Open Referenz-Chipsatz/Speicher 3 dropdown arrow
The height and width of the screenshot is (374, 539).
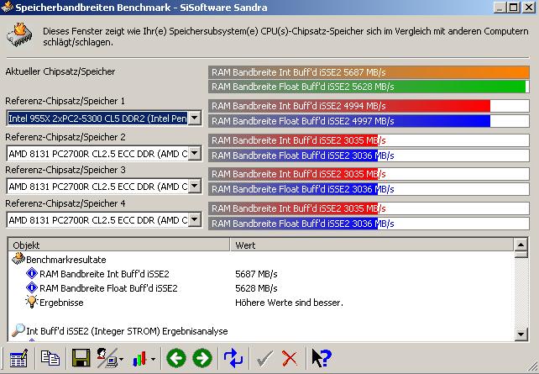(x=195, y=186)
